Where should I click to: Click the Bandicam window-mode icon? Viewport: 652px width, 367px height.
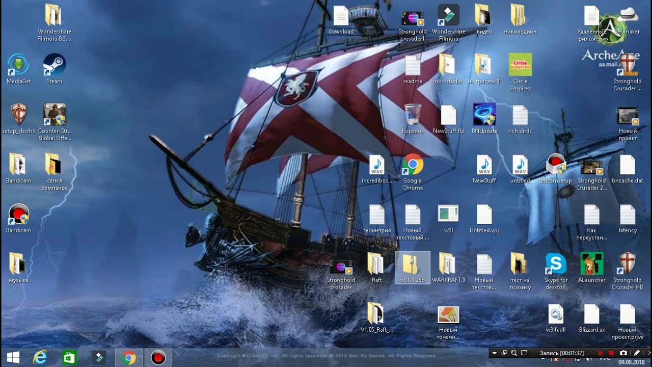(504, 353)
